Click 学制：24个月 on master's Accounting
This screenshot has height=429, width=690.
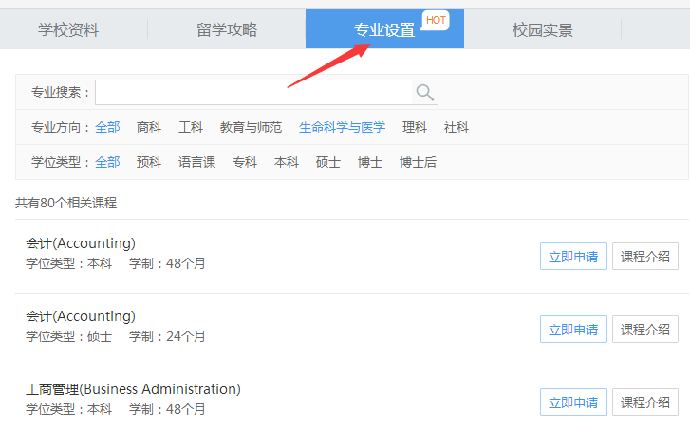[167, 336]
